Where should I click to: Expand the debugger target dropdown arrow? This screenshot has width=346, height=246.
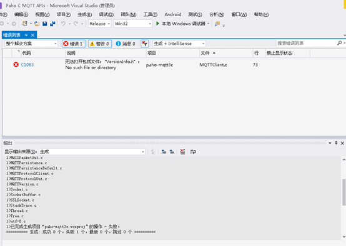(209, 24)
